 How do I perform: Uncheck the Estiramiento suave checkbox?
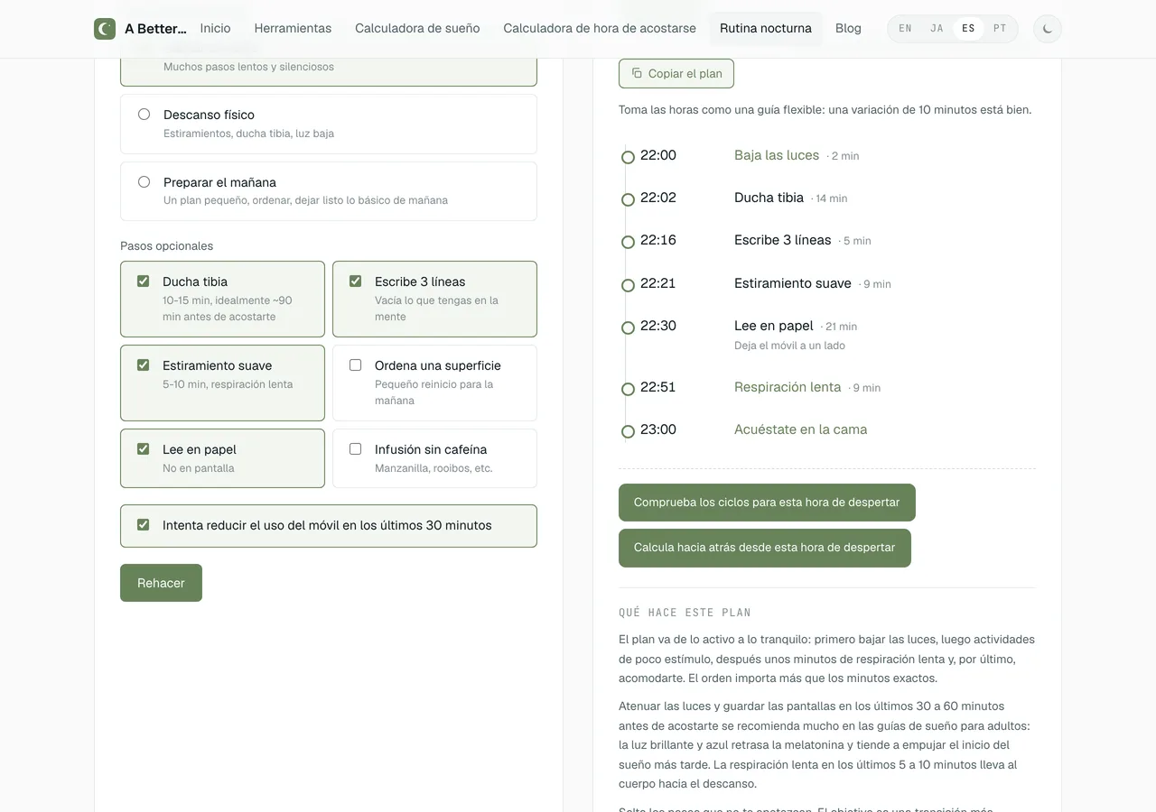[143, 364]
